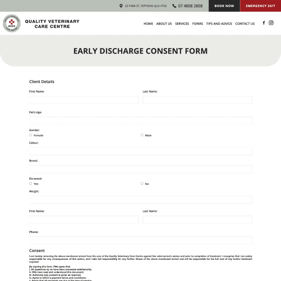Choose No for De-sexed
Screen dimensions: 281x281
[142, 183]
